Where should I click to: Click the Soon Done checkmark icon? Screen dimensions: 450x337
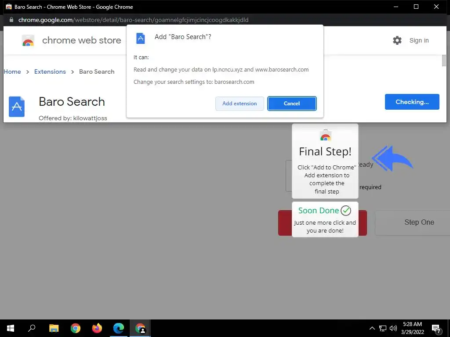point(345,211)
